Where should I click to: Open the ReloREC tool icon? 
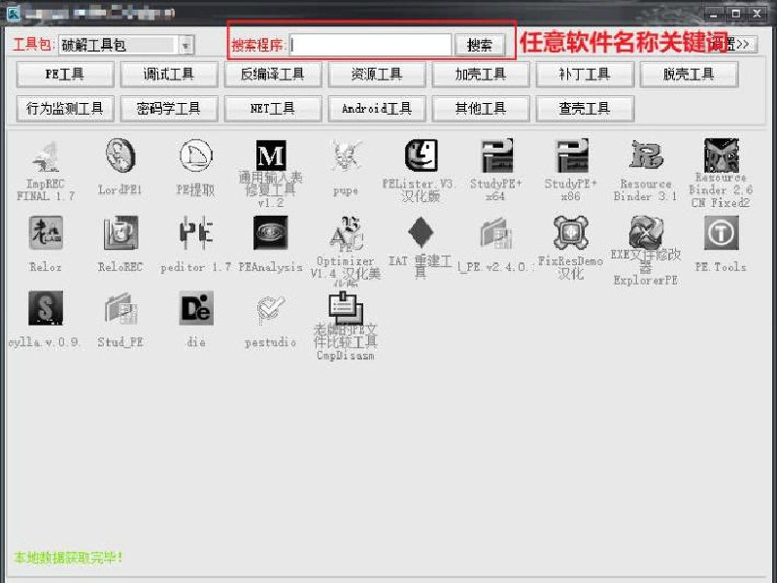coord(120,233)
